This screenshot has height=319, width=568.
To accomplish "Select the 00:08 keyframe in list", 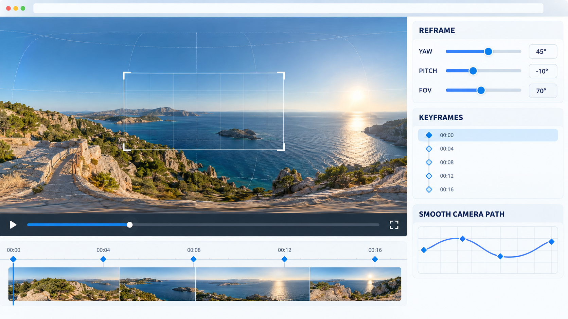I will (x=488, y=162).
